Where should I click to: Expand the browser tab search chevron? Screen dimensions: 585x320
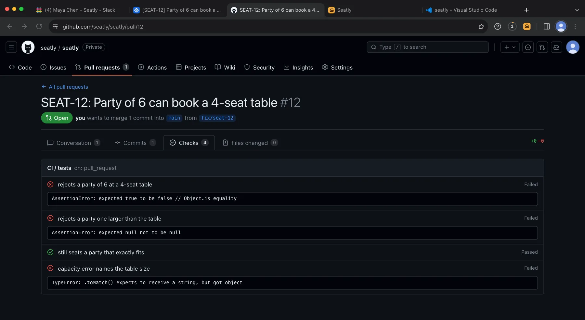tap(577, 10)
